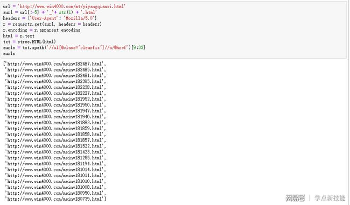
Task: Click the output URL ending meinv181857.html
Action: (x=55, y=140)
